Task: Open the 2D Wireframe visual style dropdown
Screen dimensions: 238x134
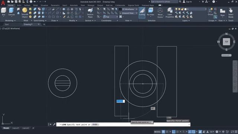Action: pos(128,9)
